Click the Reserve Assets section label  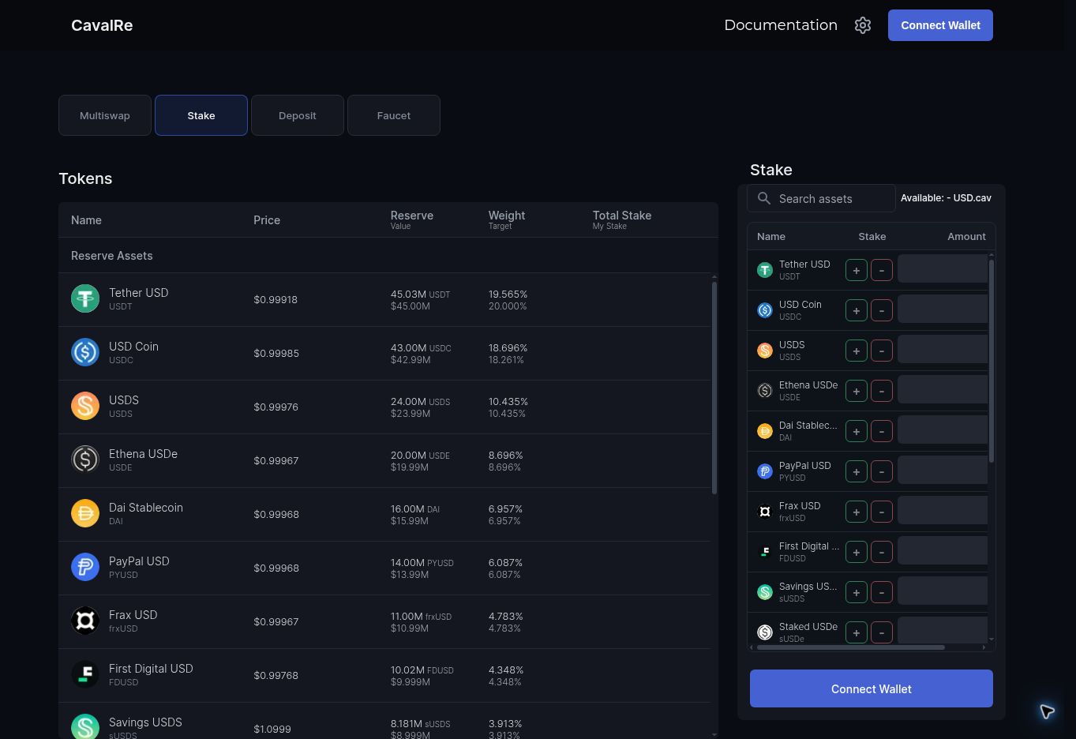[x=112, y=256]
